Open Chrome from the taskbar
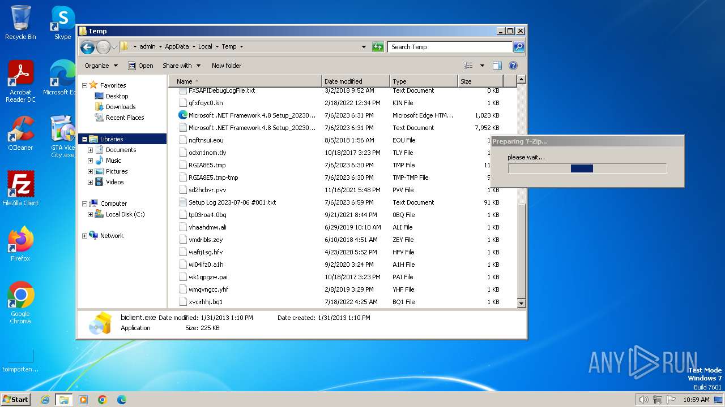This screenshot has width=725, height=407. click(x=103, y=400)
